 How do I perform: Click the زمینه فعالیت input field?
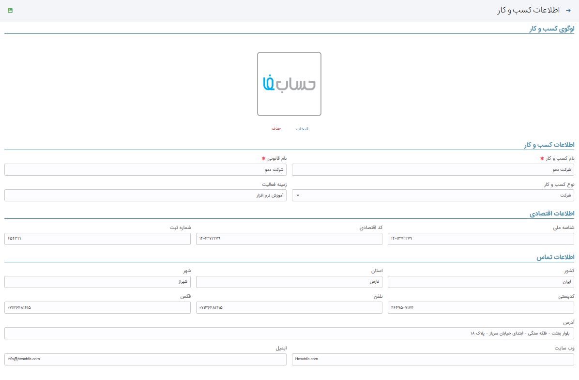pos(146,196)
